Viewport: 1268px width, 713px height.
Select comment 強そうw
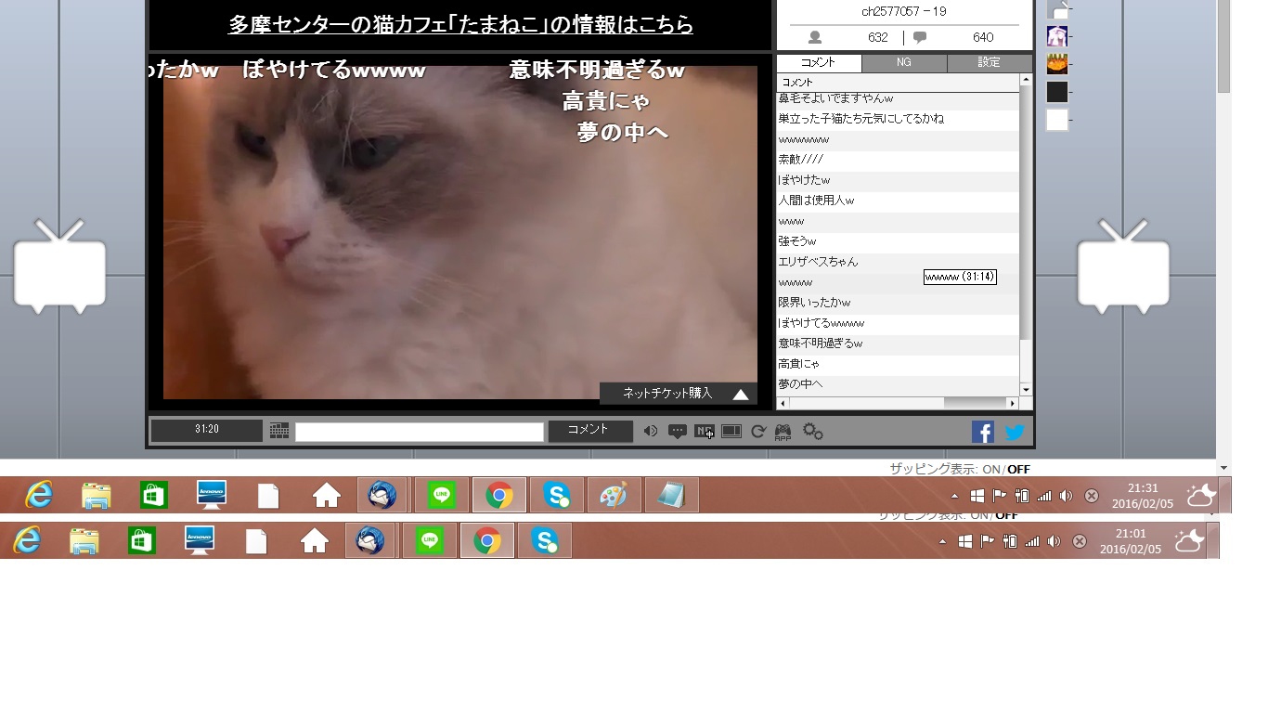[898, 241]
